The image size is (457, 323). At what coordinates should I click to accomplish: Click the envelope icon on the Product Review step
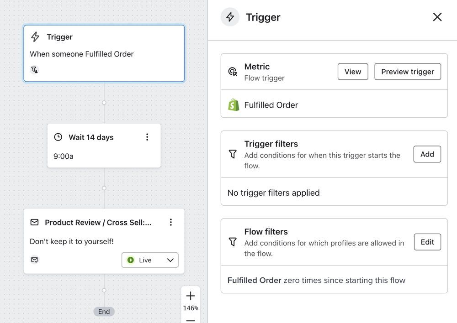[34, 222]
